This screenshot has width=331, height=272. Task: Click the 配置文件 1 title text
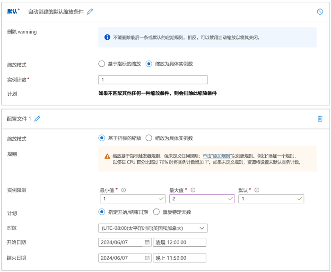(x=19, y=119)
